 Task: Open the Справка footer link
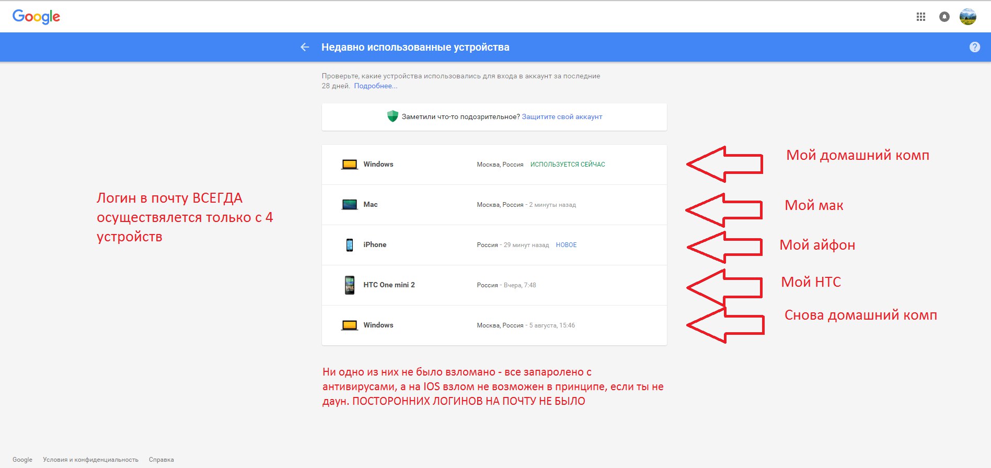point(161,460)
